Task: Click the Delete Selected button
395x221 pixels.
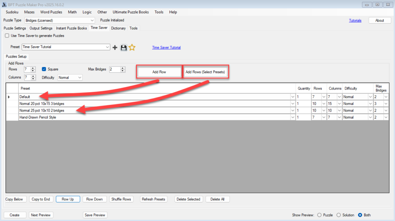Action: (x=188, y=199)
